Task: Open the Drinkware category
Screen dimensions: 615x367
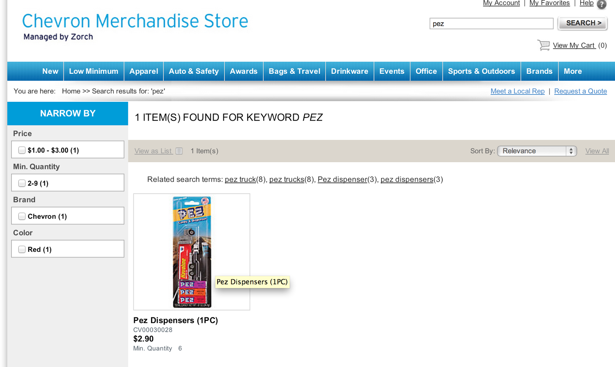Action: [x=349, y=71]
